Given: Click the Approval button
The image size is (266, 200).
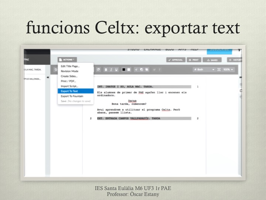Looking at the screenshot, I should [175, 60].
